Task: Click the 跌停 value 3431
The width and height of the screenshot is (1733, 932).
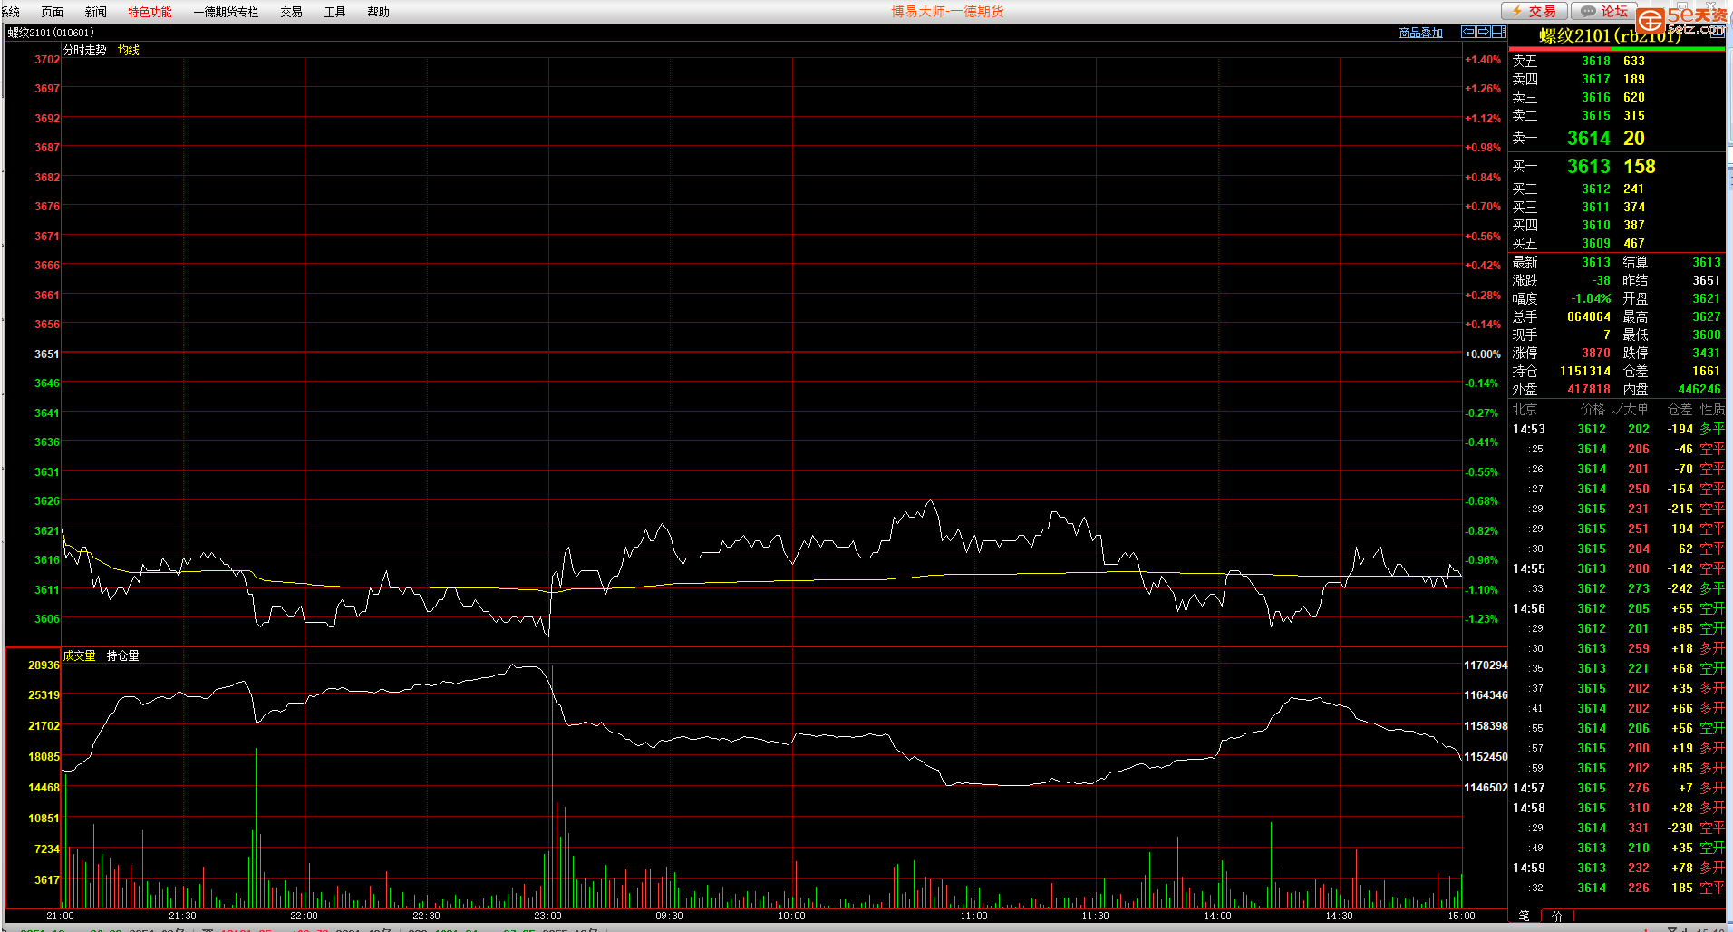Action: click(x=1706, y=353)
